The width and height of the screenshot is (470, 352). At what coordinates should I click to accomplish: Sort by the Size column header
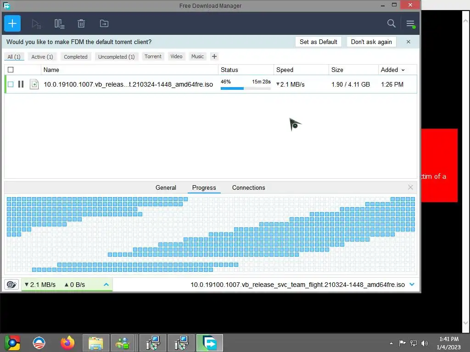(353, 70)
